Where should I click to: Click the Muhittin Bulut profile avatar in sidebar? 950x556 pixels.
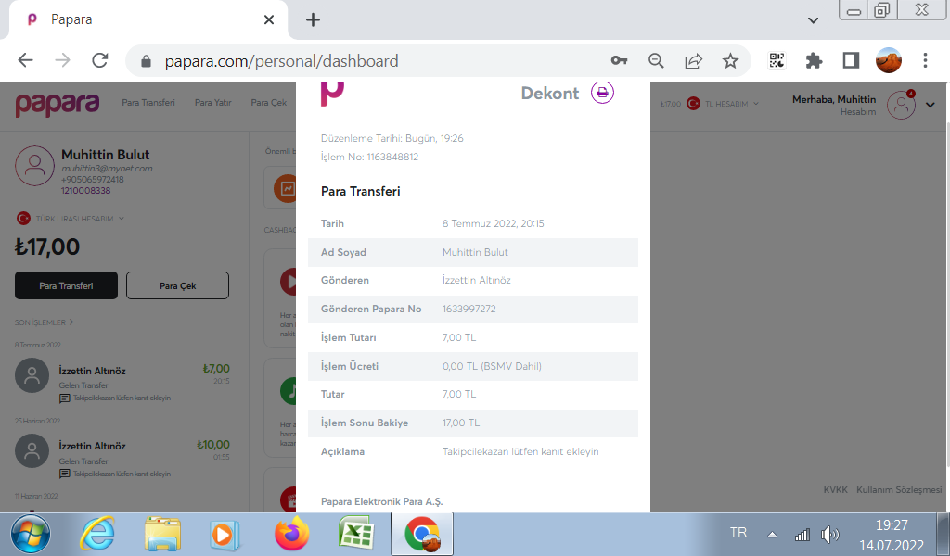pyautogui.click(x=34, y=165)
